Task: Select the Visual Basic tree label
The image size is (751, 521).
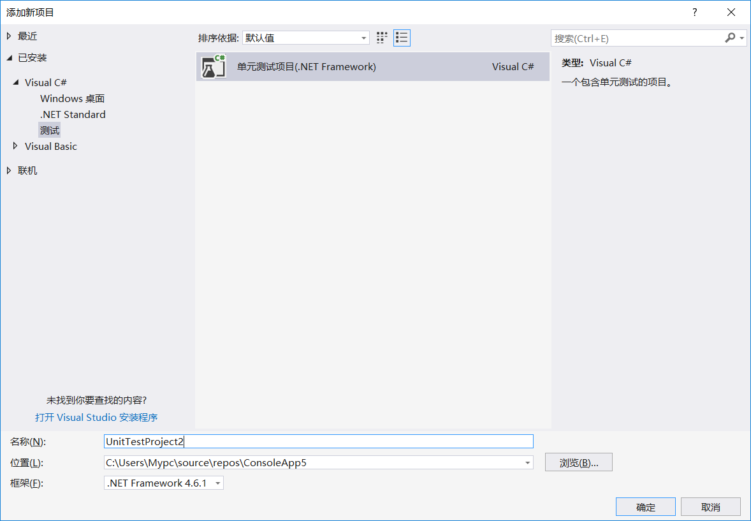Action: tap(51, 146)
